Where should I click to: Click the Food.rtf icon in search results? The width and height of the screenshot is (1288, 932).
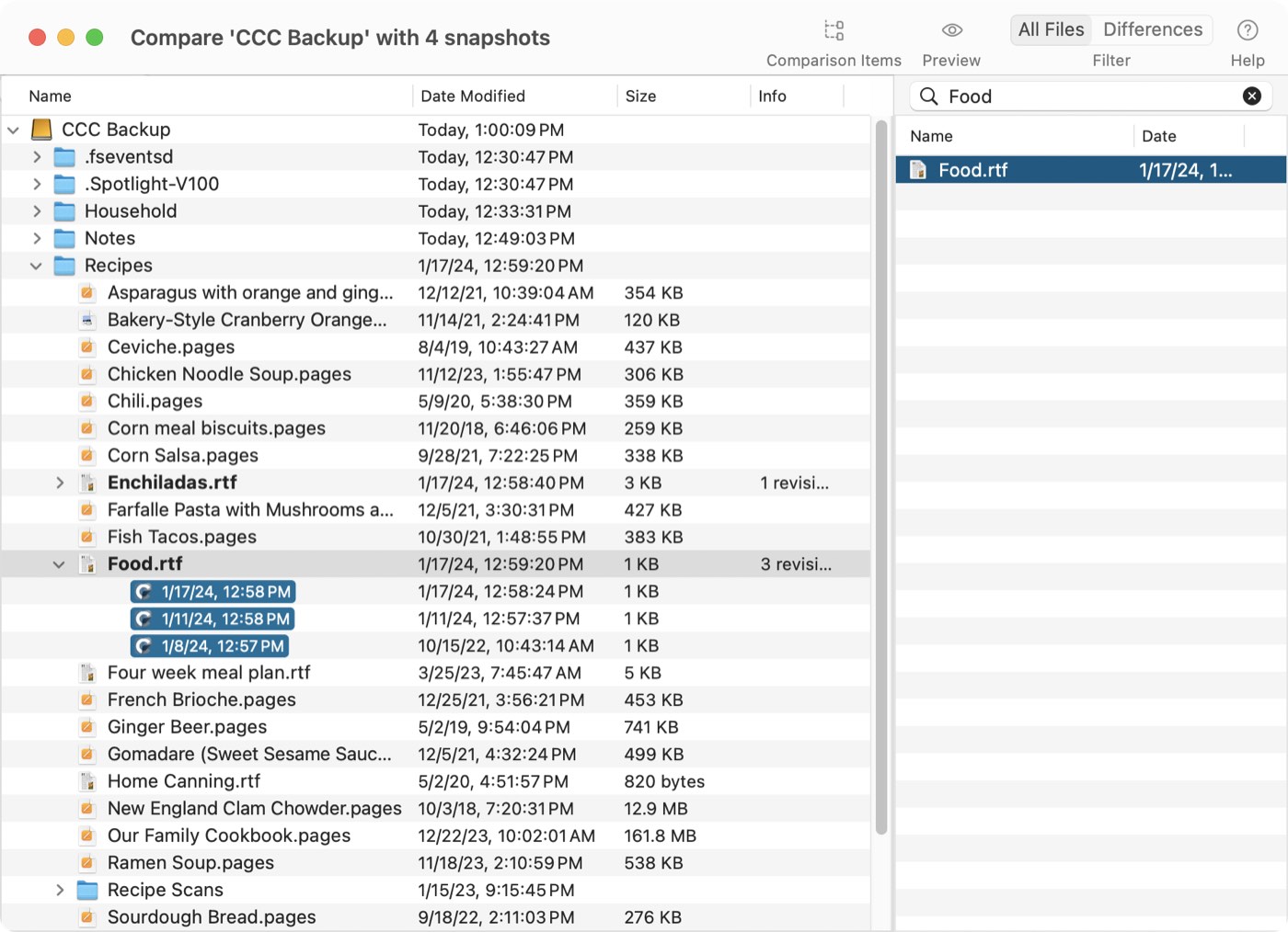[918, 170]
